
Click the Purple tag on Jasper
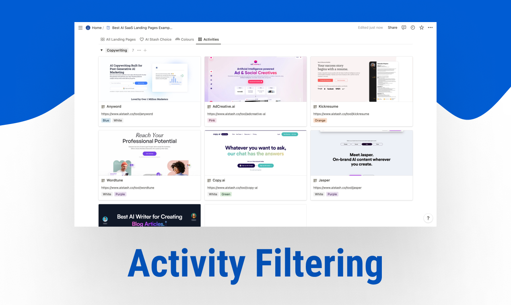coord(332,194)
